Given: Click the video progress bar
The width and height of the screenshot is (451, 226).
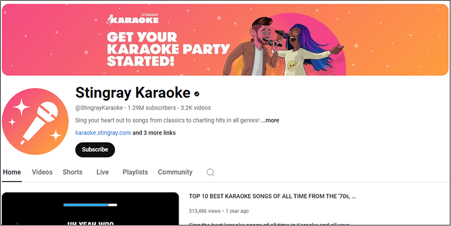Looking at the screenshot, I should (90, 205).
